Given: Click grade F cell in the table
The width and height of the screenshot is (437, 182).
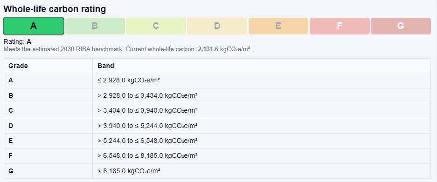Looking at the screenshot, I should 48,155.
